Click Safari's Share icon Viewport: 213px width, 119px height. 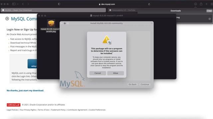[x=201, y=4]
